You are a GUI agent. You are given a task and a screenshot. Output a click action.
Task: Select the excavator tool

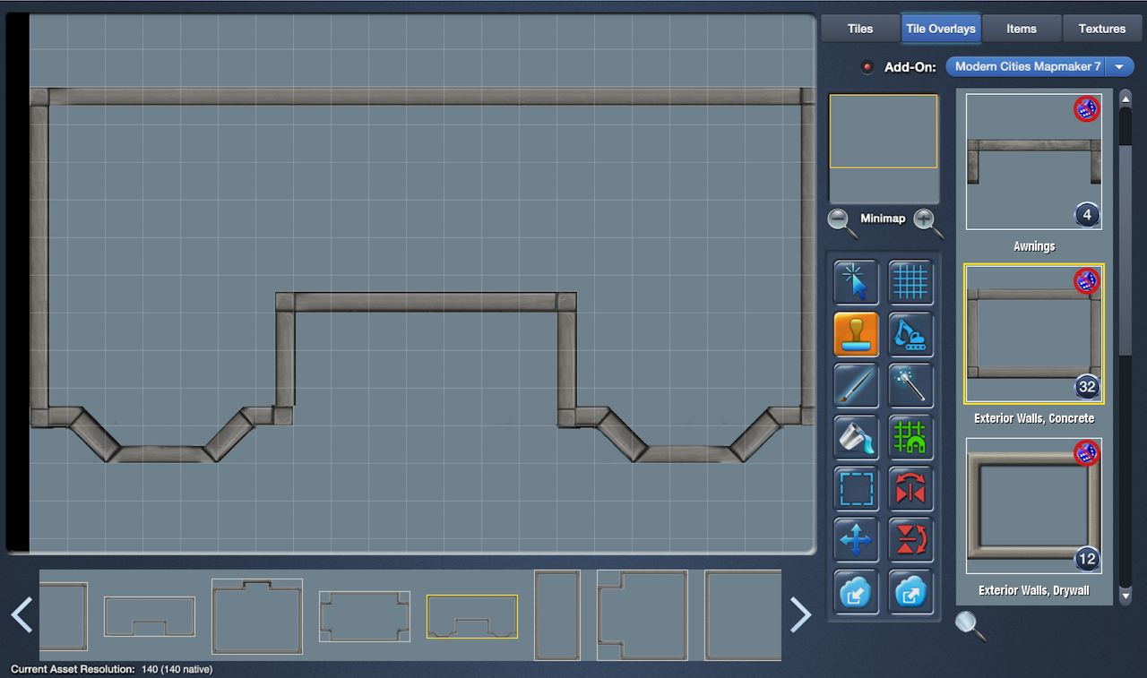(910, 335)
